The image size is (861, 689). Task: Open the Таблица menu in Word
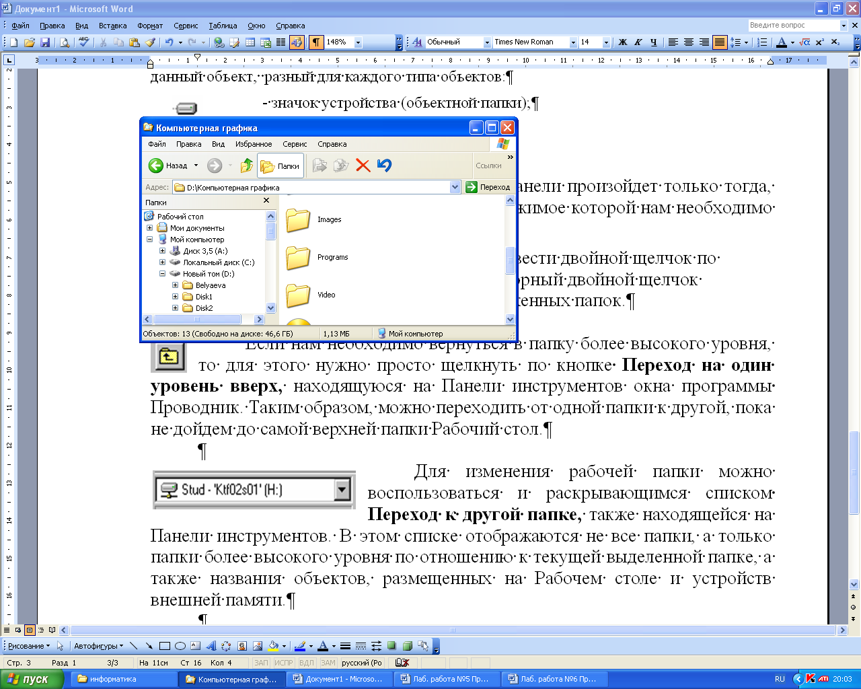click(223, 26)
